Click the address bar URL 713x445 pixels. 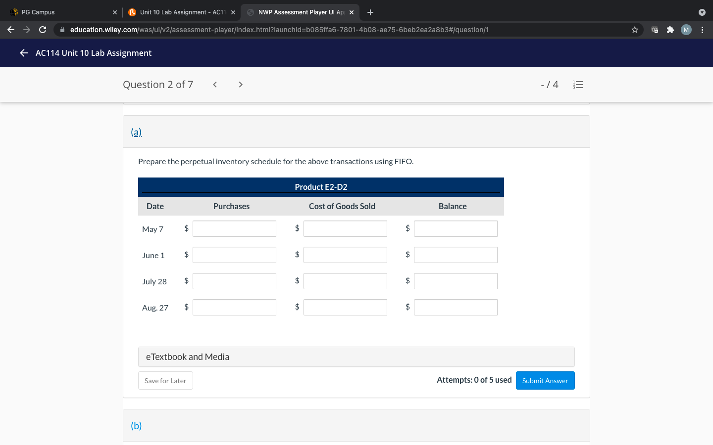279,30
